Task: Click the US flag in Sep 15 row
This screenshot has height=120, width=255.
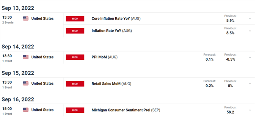Action: pos(26,84)
